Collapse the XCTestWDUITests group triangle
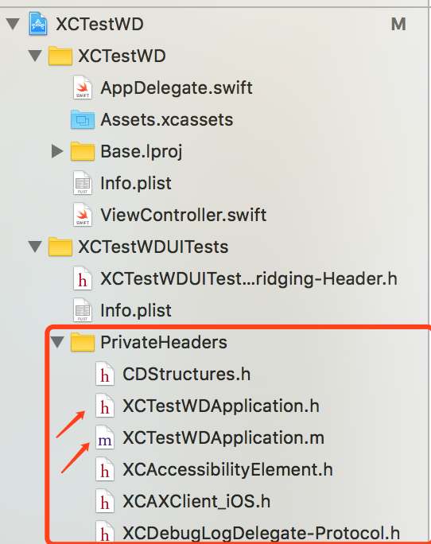This screenshot has width=431, height=544. 36,247
